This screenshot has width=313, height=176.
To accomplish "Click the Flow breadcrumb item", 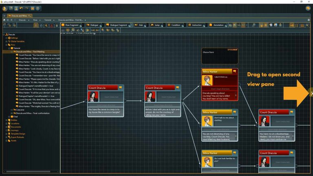I will tap(35, 20).
